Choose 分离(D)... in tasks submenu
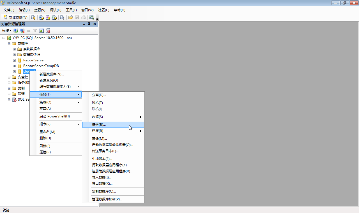 113,95
